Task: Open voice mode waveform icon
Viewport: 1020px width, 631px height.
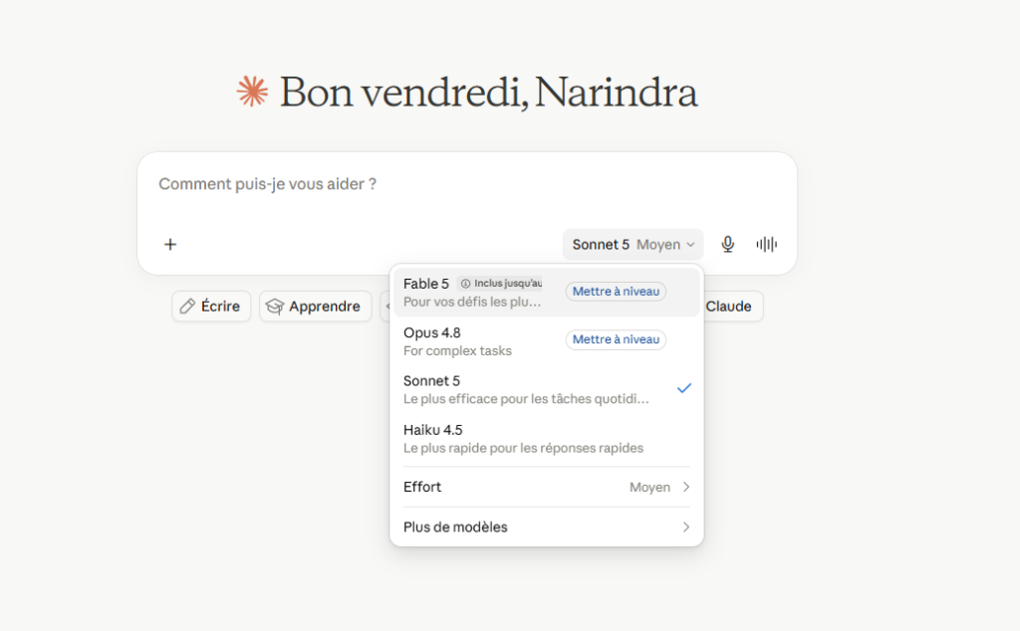Action: point(766,245)
